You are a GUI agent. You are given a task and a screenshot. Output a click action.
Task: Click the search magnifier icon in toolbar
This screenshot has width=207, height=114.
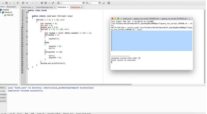click(87, 3)
